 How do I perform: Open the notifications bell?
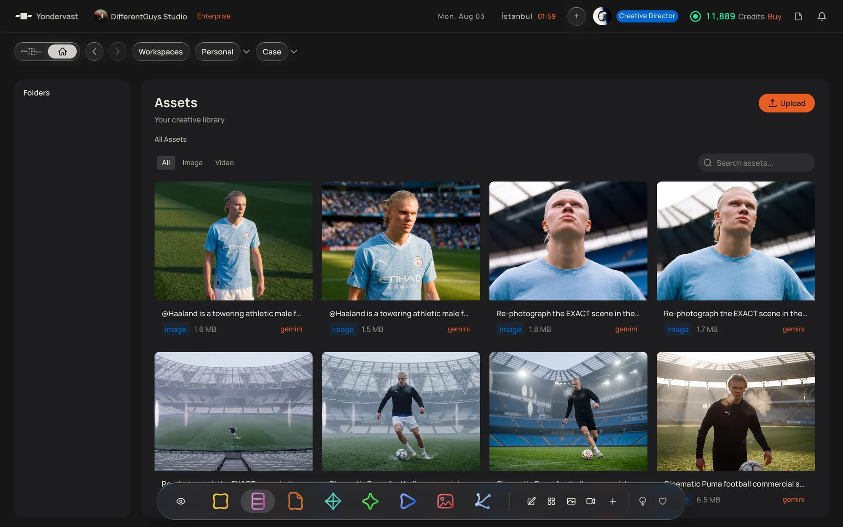coord(822,16)
